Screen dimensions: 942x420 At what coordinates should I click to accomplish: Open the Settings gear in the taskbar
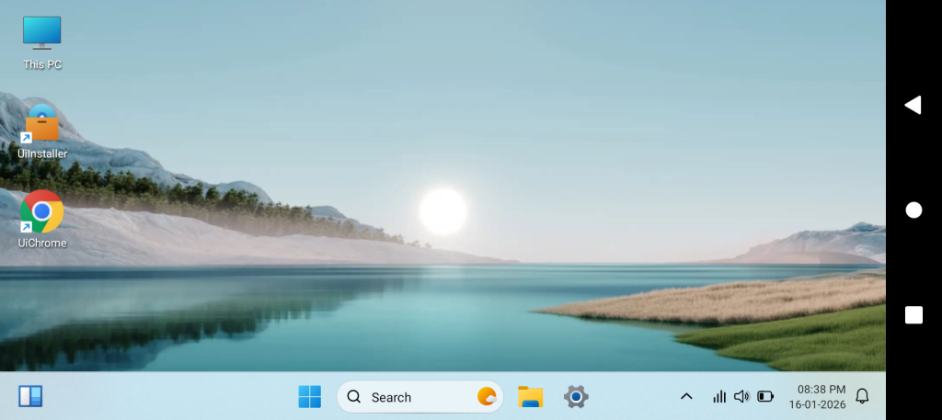(576, 396)
